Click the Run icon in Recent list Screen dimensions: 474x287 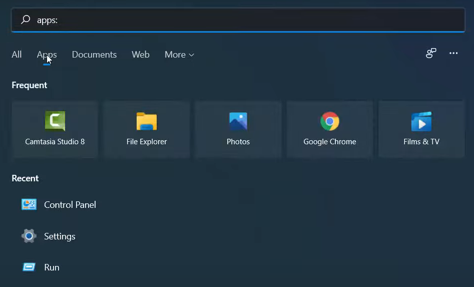point(29,267)
